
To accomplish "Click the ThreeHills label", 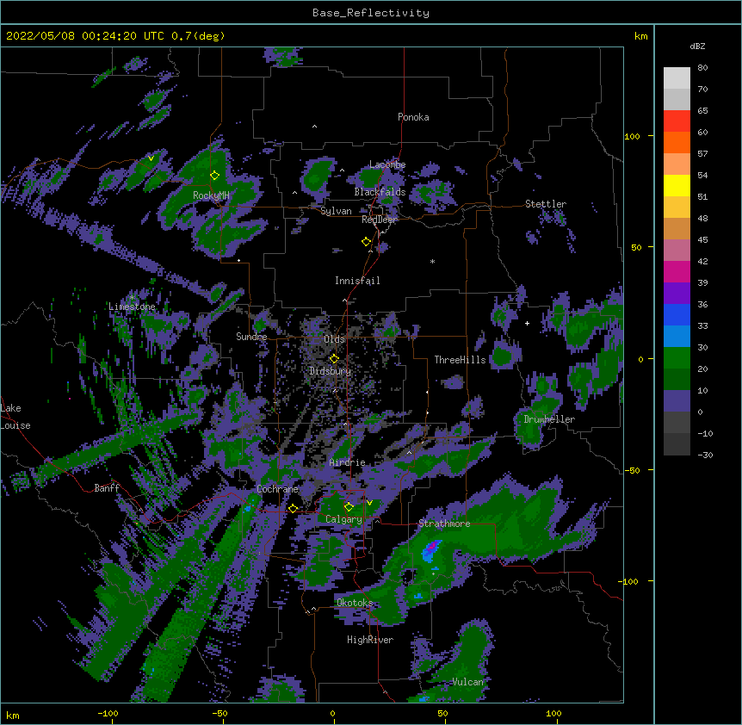I will point(460,360).
